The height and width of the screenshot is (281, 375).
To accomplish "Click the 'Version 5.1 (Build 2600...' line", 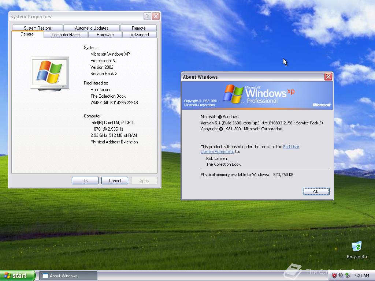I will pos(261,123).
